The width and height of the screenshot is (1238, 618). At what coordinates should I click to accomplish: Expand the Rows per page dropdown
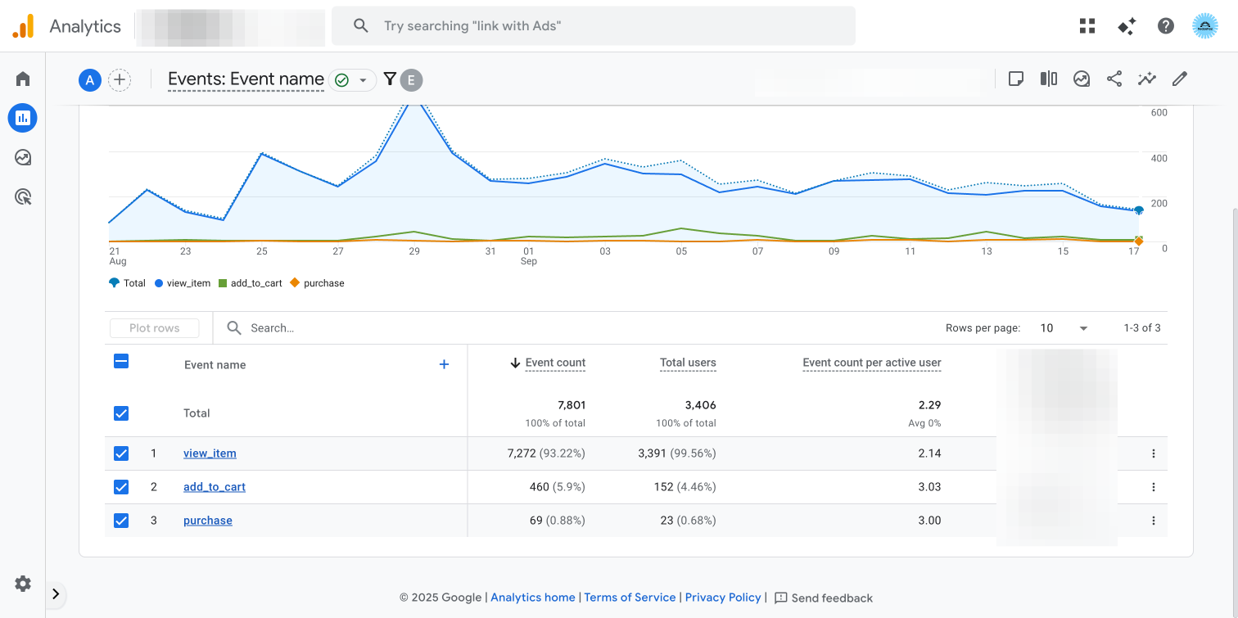click(1064, 328)
